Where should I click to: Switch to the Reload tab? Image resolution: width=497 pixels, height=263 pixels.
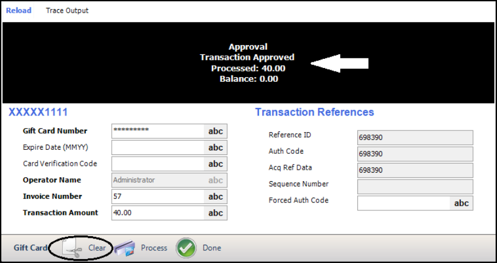click(19, 10)
